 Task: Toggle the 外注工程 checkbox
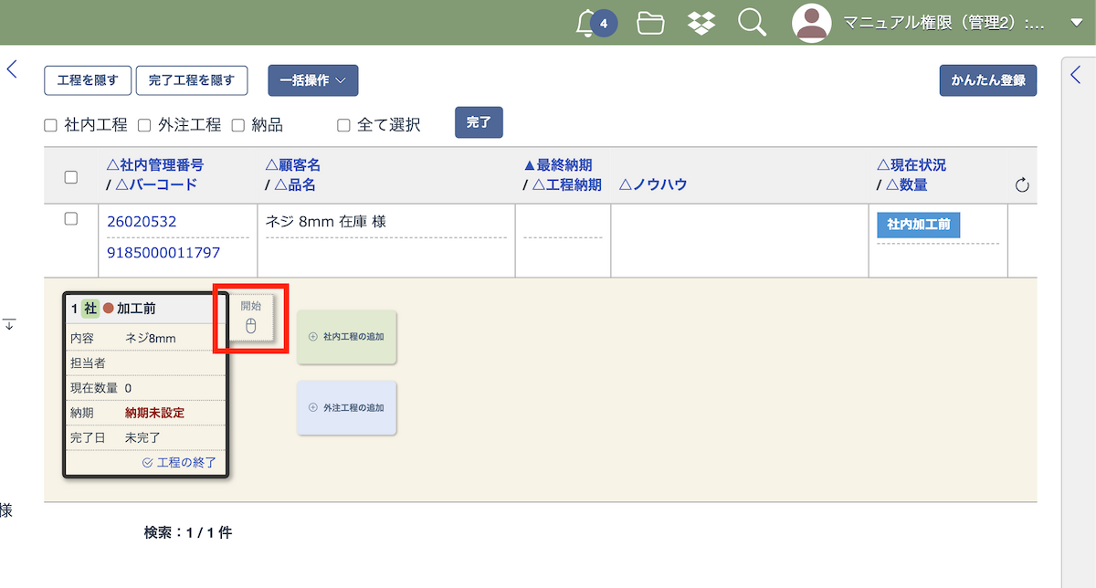pos(144,125)
